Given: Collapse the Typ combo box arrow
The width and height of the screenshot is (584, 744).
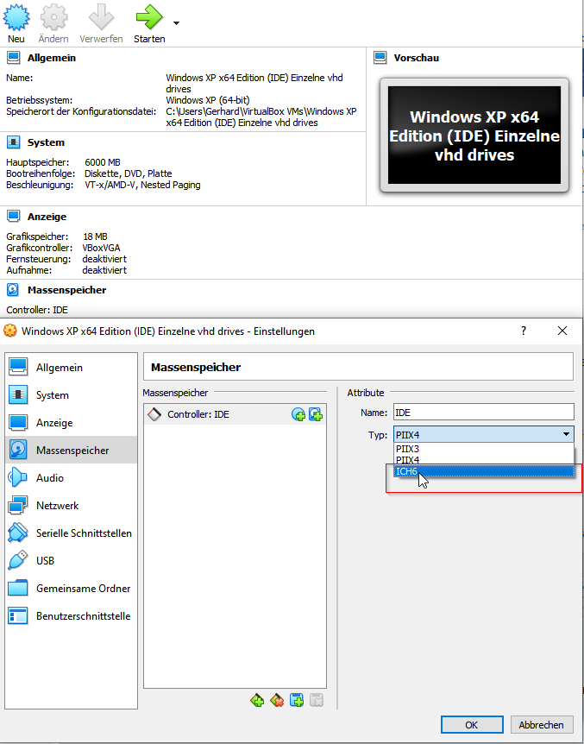Looking at the screenshot, I should [x=567, y=435].
